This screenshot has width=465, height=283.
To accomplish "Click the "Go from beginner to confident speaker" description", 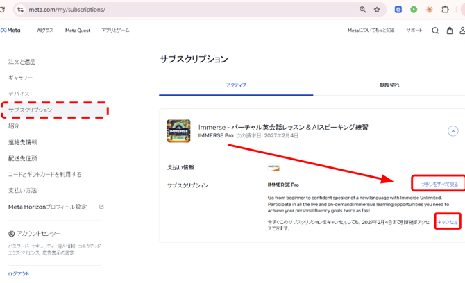I will coord(358,204).
